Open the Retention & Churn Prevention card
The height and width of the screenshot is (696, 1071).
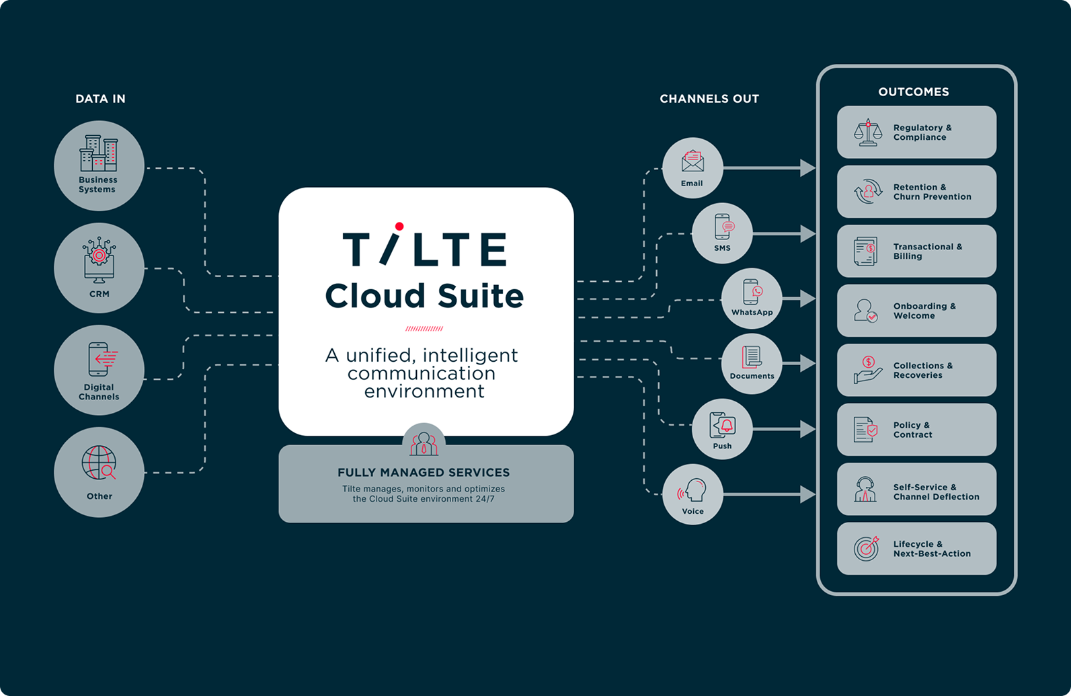(916, 192)
